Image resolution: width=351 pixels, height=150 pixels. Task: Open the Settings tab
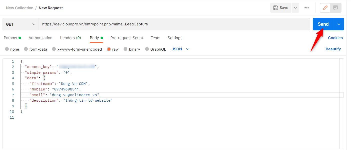pos(175,38)
